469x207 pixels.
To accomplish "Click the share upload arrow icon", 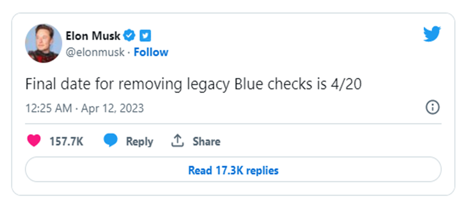I will click(x=178, y=141).
